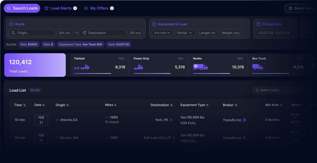Sort the table by Min Auth column
This screenshot has width=317, height=163.
[274, 105]
